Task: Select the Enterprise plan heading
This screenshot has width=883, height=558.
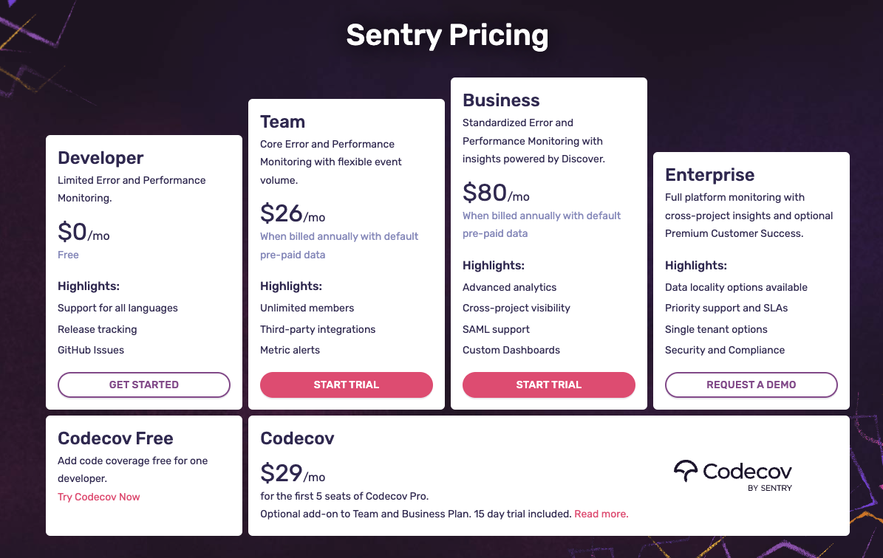Action: point(709,175)
